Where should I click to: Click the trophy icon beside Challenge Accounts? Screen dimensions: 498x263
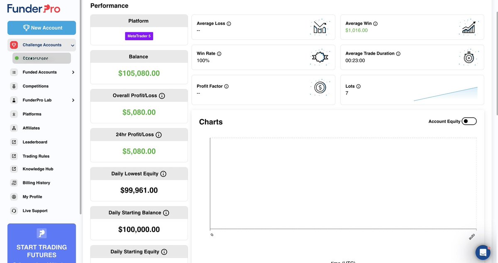click(14, 45)
